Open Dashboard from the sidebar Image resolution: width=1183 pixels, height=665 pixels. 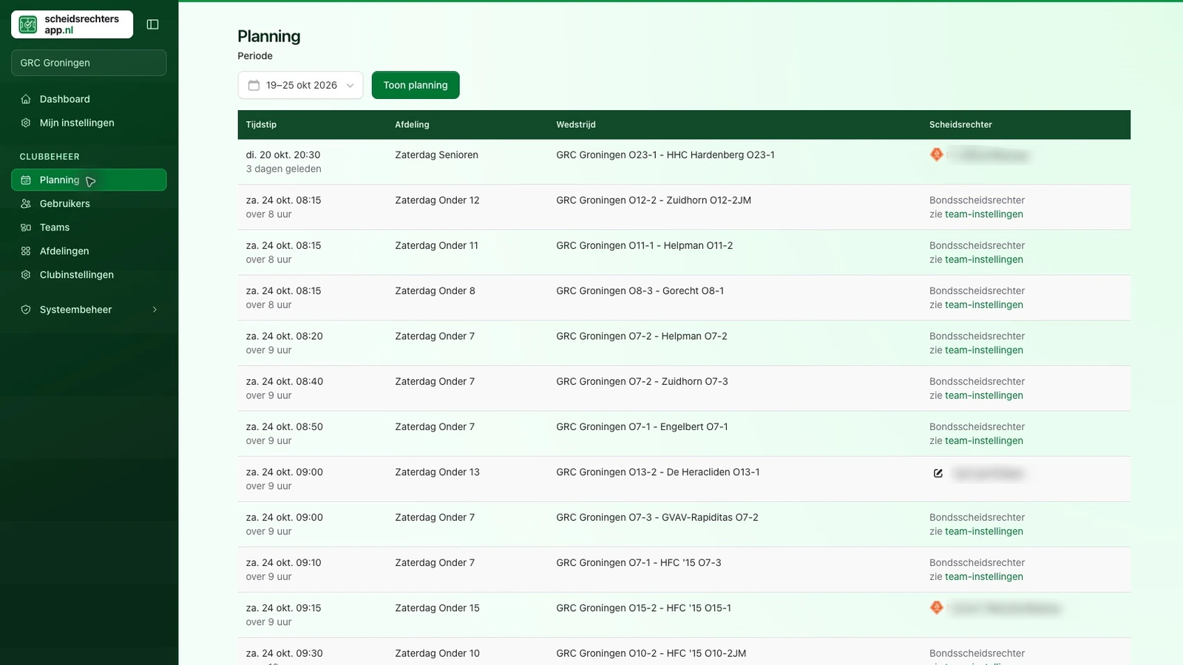point(89,99)
